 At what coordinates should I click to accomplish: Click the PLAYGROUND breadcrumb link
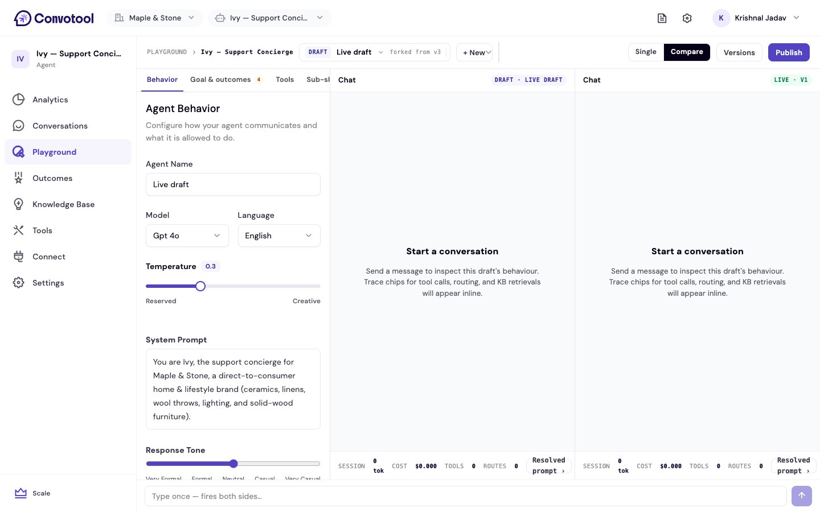pos(167,52)
